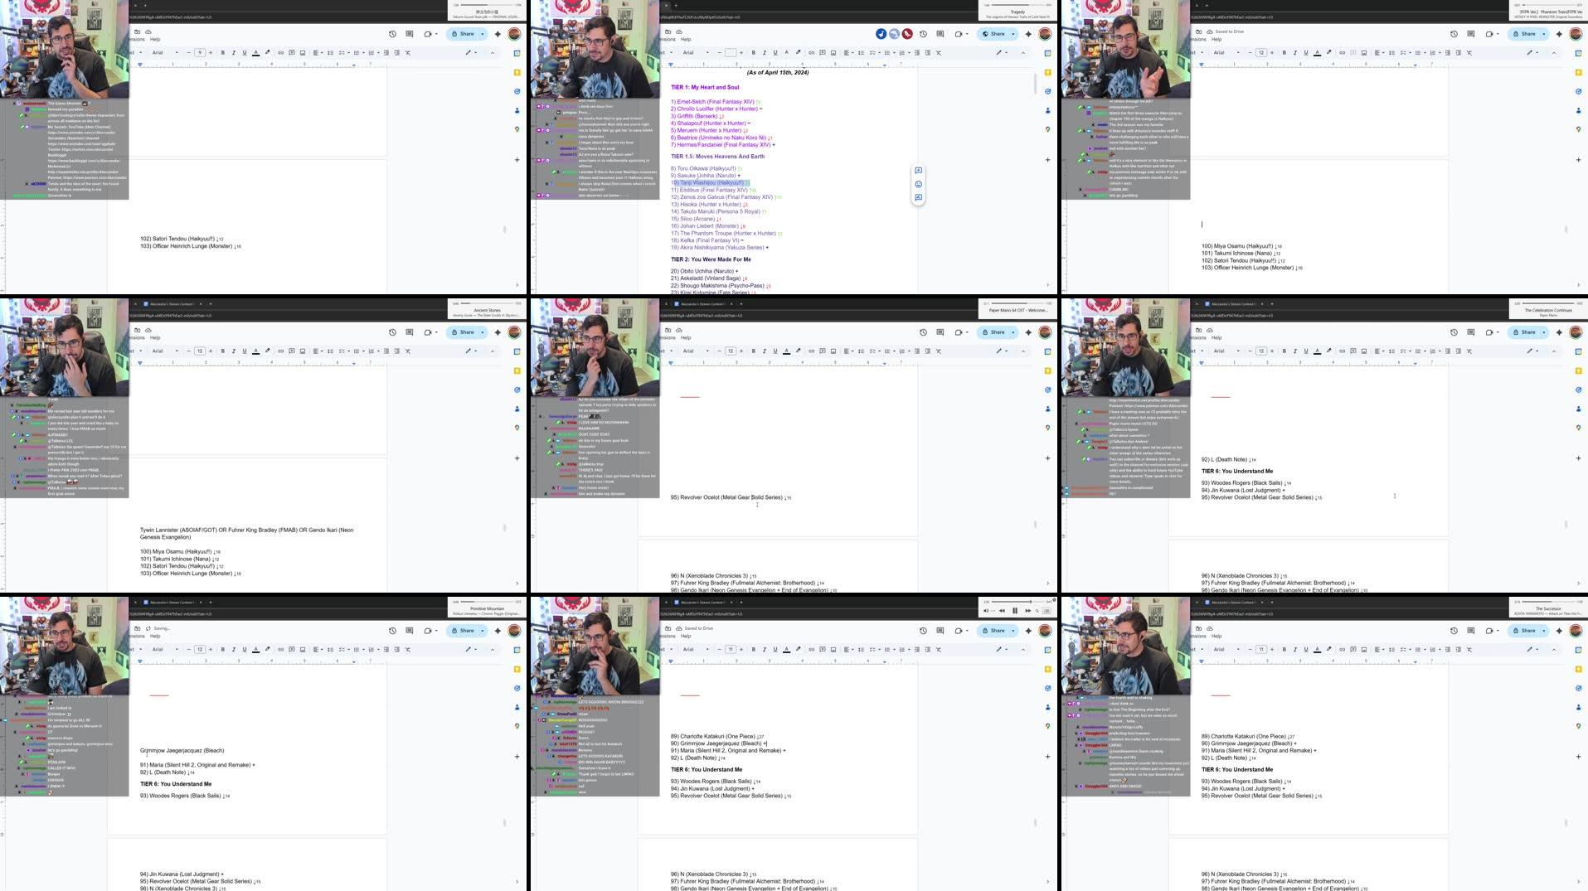Click floating suggest edits icon beside the document
The width and height of the screenshot is (1588, 891).
918,197
